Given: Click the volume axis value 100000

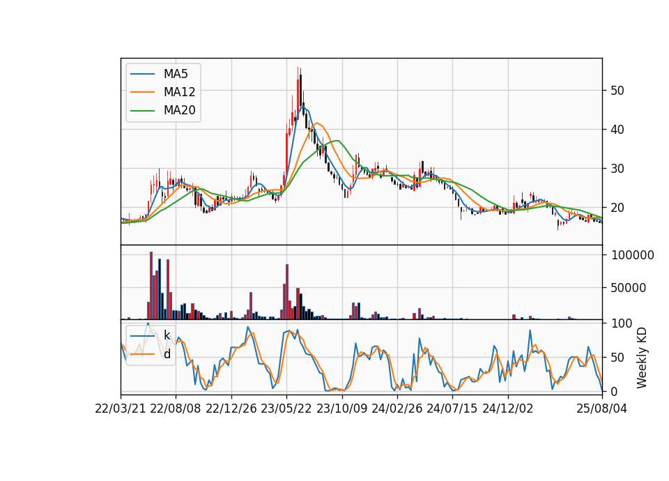Looking at the screenshot, I should tap(632, 255).
